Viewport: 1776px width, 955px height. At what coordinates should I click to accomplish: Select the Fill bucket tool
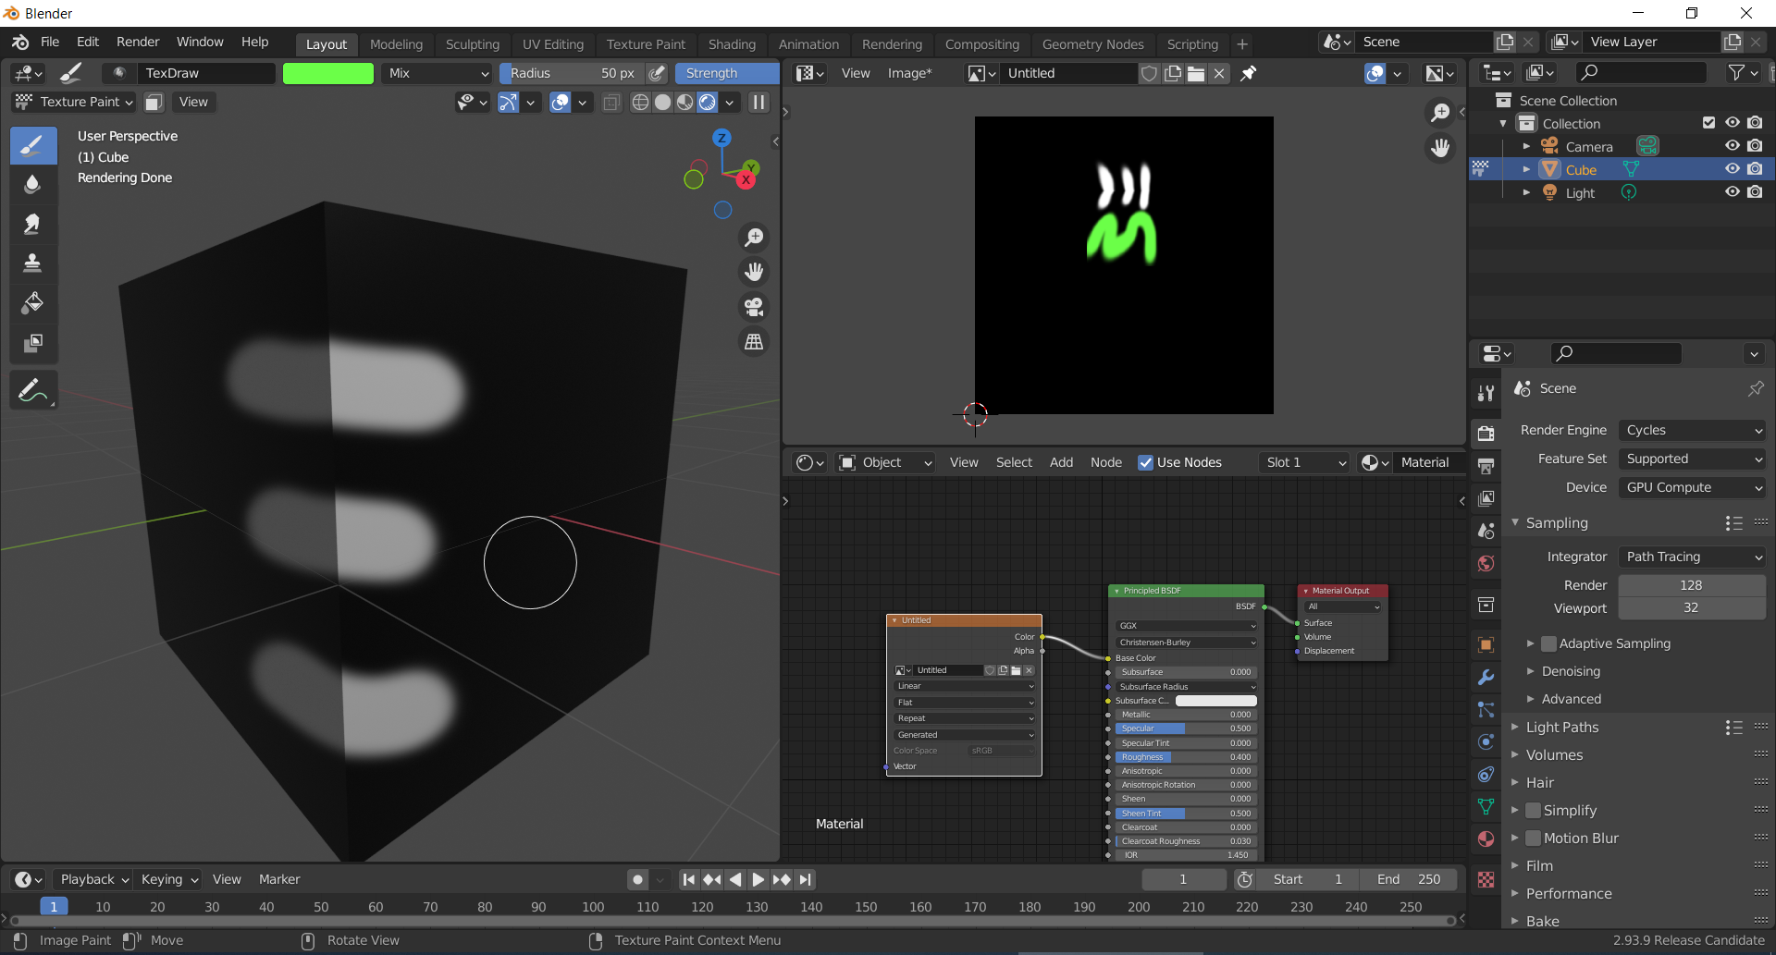tap(32, 303)
